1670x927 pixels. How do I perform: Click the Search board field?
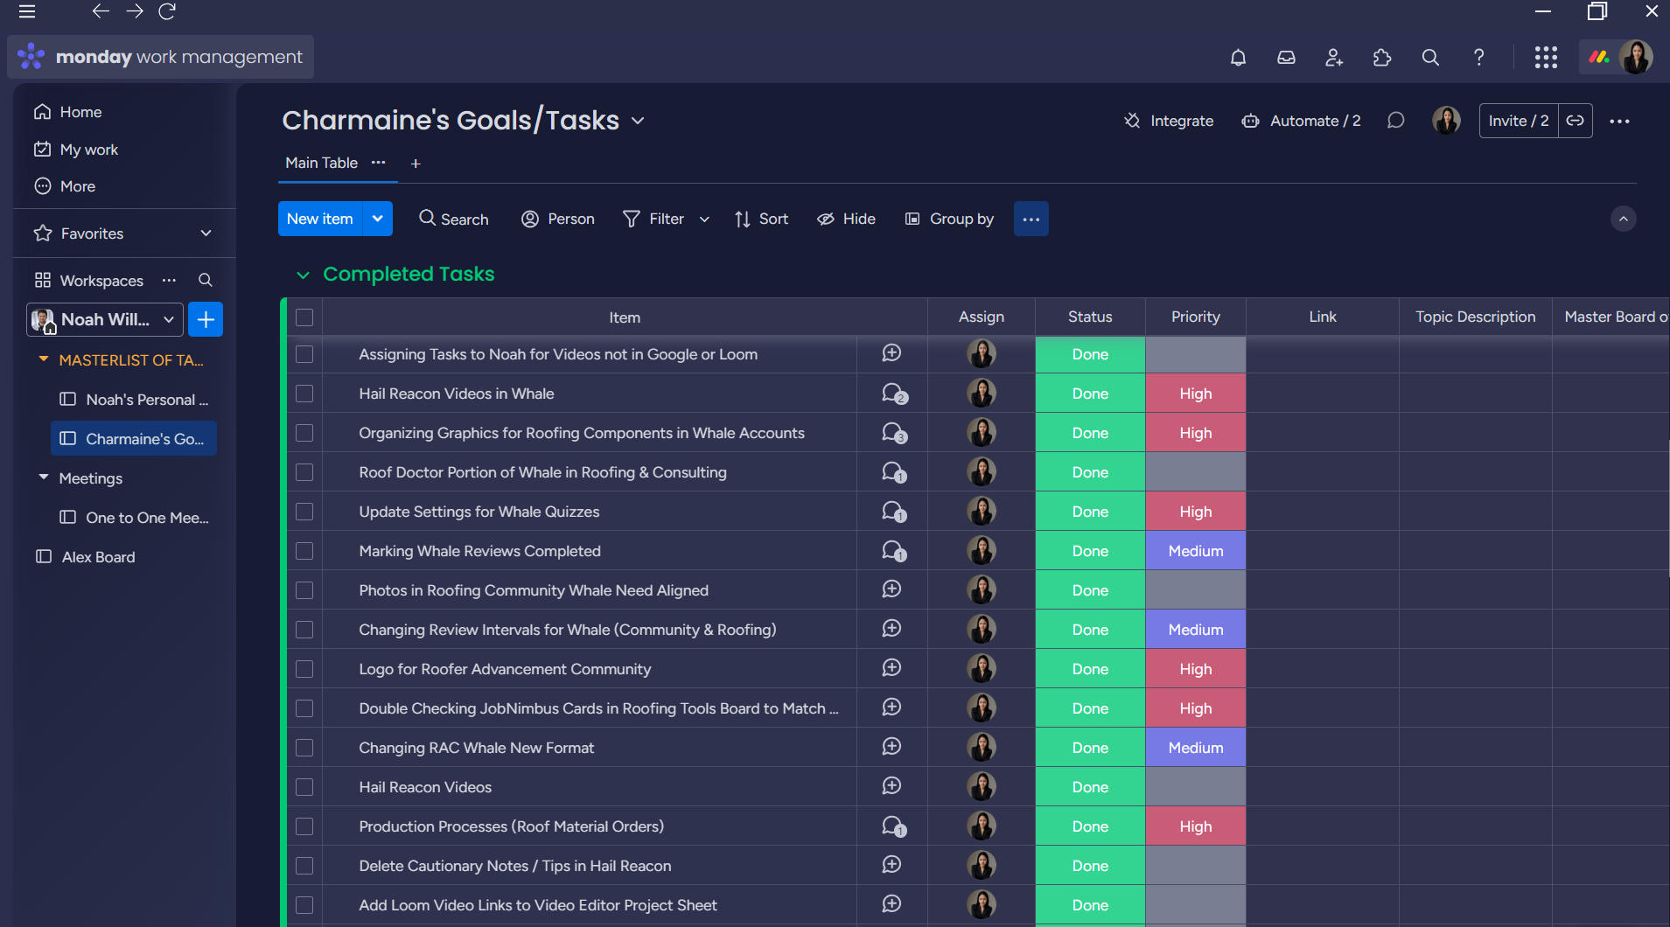pyautogui.click(x=454, y=219)
